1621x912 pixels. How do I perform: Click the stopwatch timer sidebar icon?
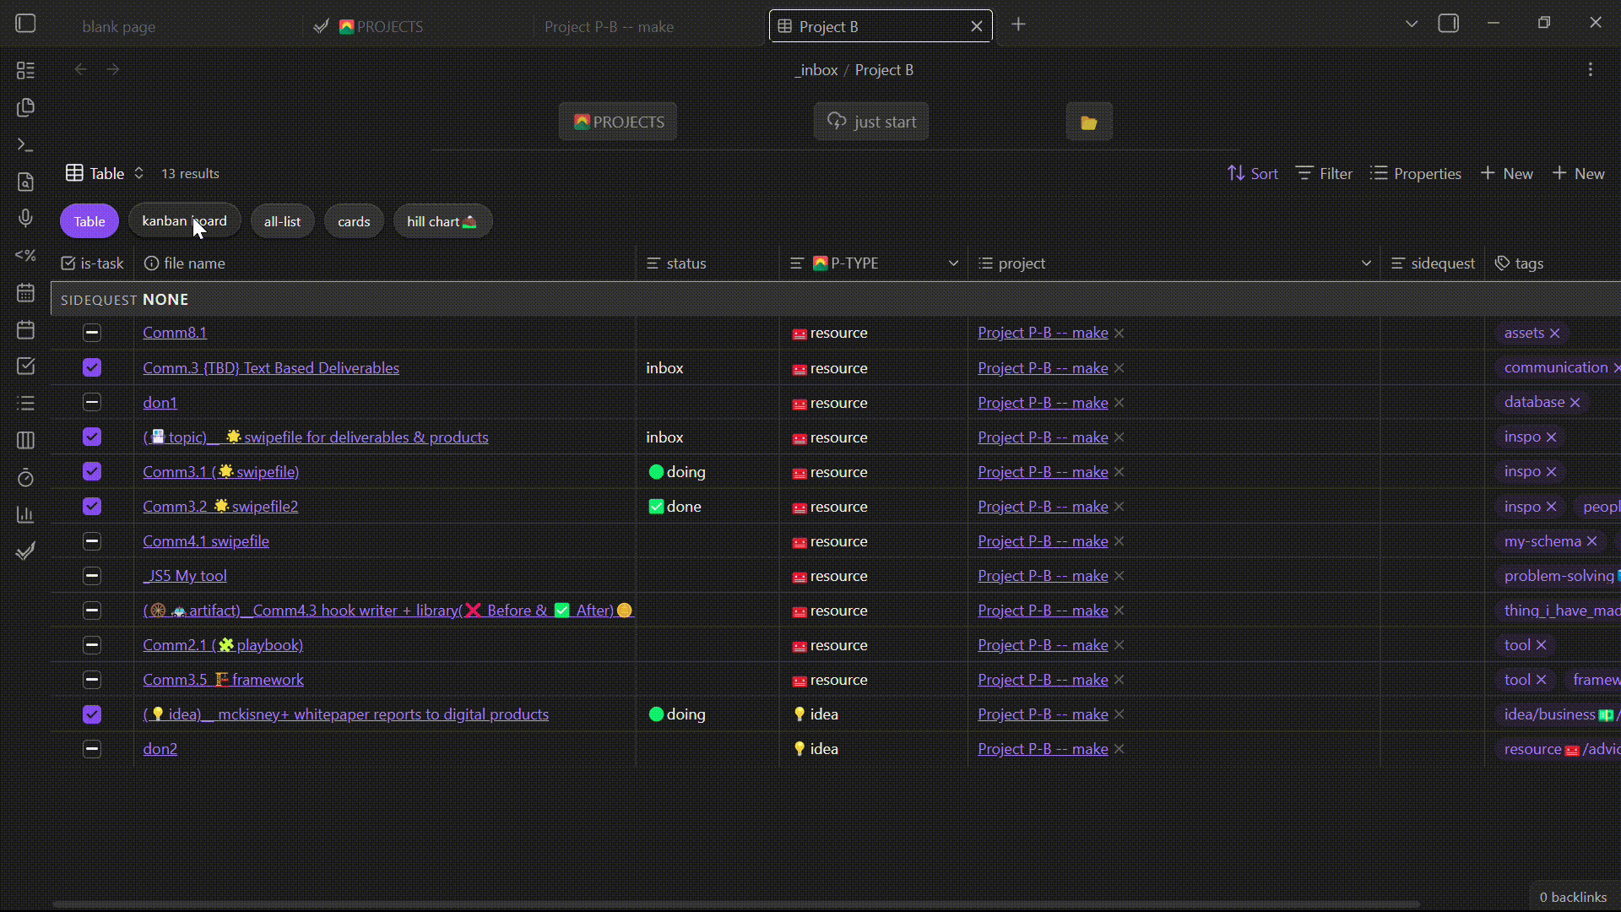pos(25,478)
